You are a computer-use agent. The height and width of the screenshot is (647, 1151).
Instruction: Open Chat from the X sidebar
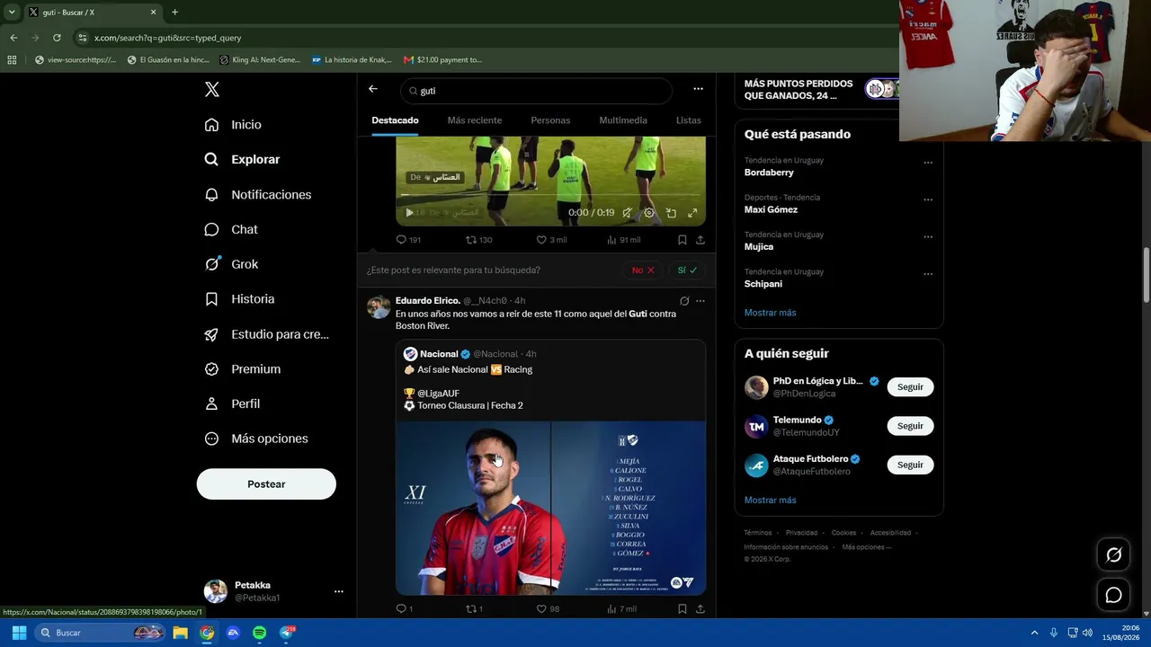click(x=230, y=229)
